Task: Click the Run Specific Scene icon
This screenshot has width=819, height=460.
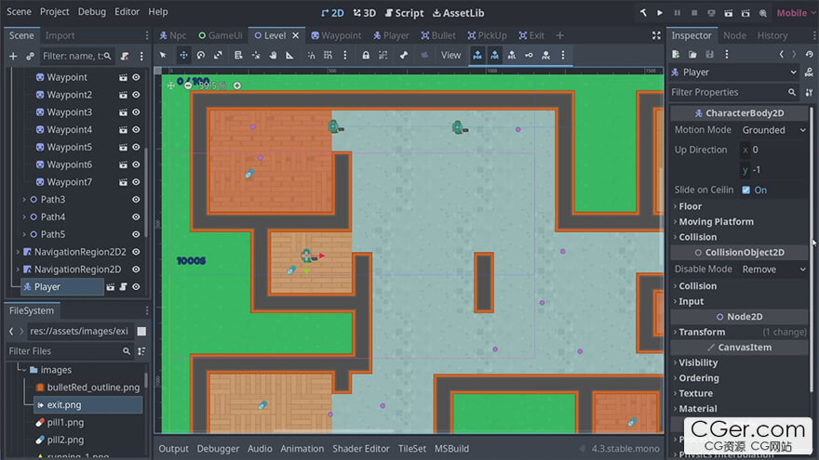Action: click(x=745, y=13)
